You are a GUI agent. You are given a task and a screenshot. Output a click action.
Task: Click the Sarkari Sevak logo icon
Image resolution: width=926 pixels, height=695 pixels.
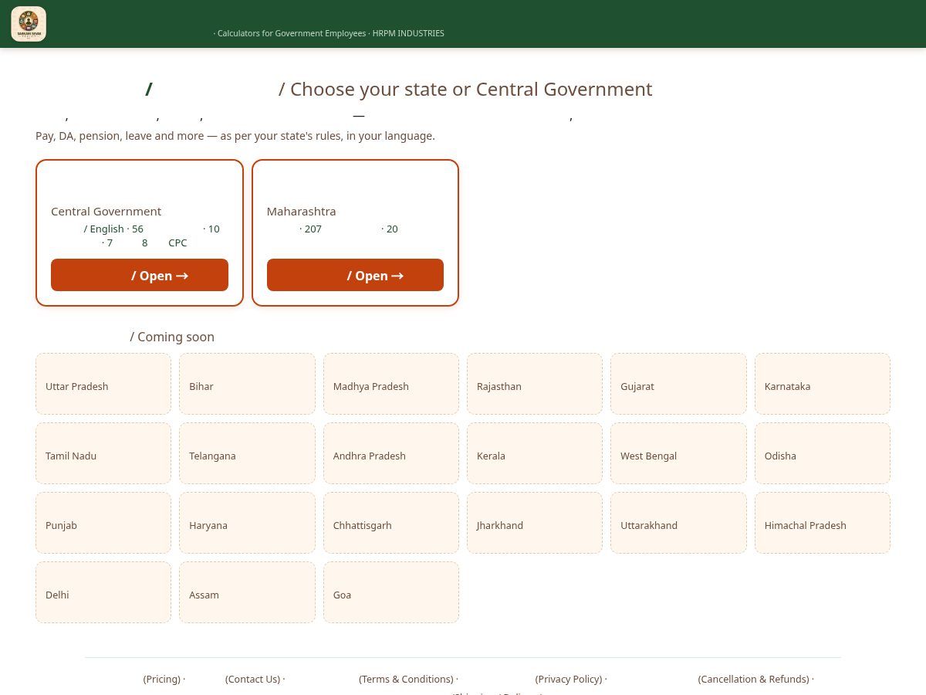[x=29, y=24]
